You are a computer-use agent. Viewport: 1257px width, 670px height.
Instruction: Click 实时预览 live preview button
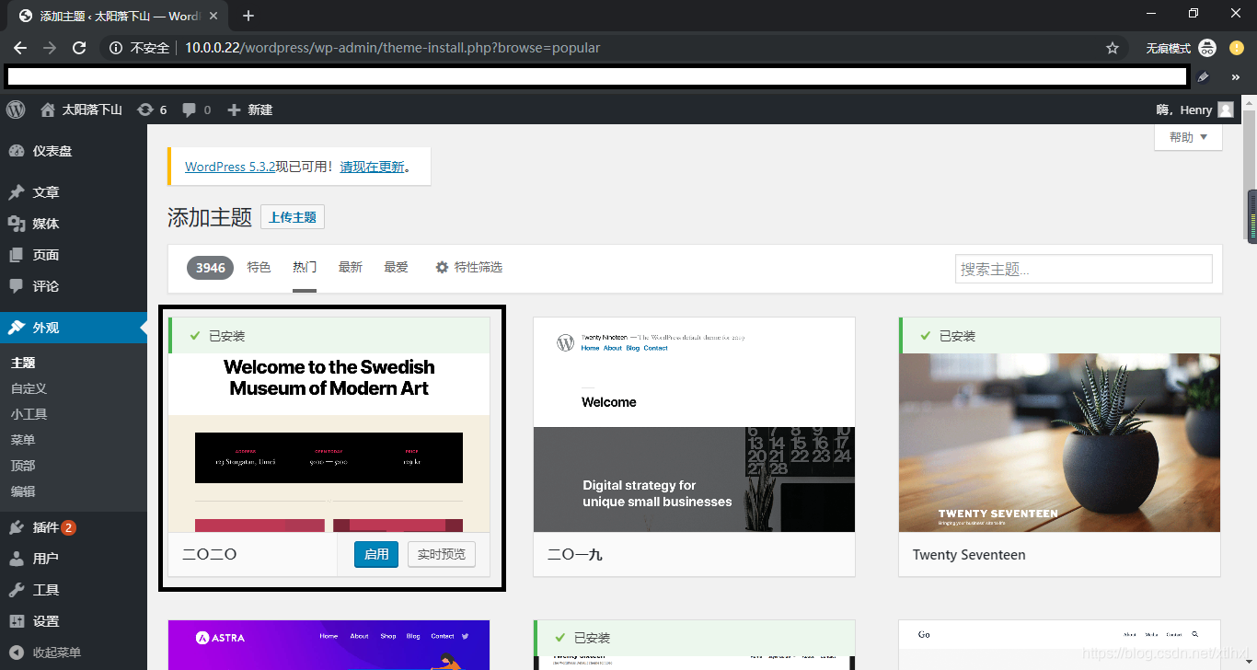(x=442, y=554)
